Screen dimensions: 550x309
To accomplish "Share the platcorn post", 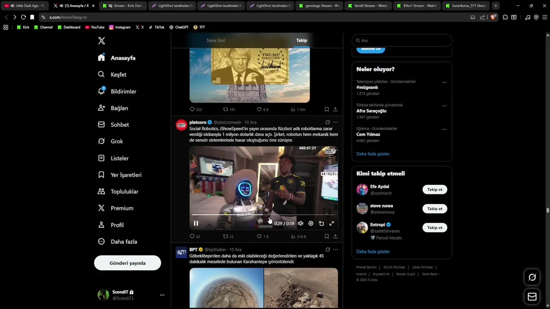I will point(335,236).
